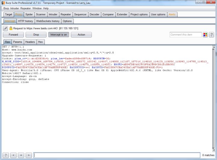This screenshot has width=217, height=160.
Task: Click the scrollbar up arrow
Action: 214,47
